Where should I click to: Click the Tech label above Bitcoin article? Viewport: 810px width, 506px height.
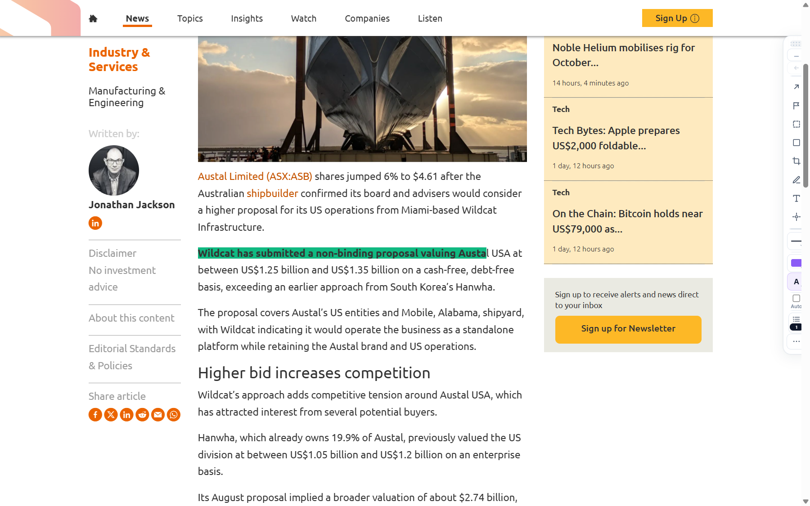[561, 193]
